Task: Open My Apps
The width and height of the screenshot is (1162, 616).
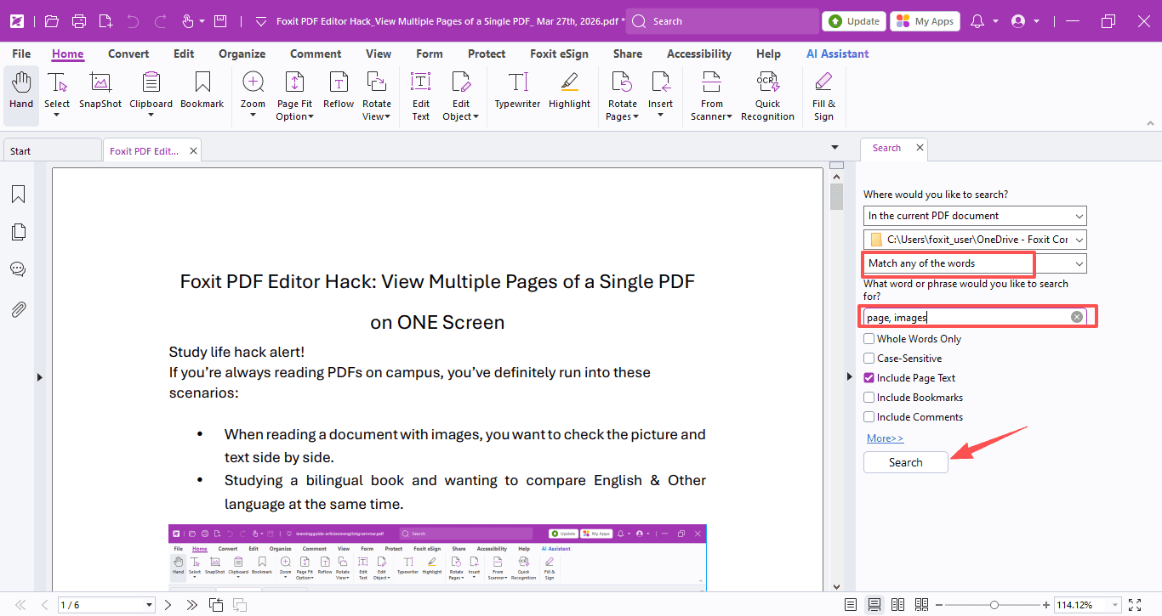Action: click(925, 21)
